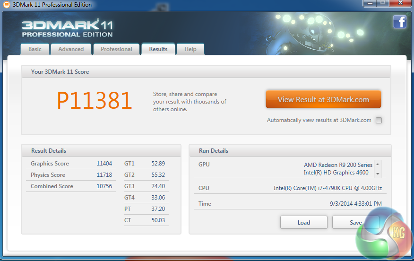Click the Physics Score value 11718
This screenshot has width=414, height=261.
click(104, 175)
